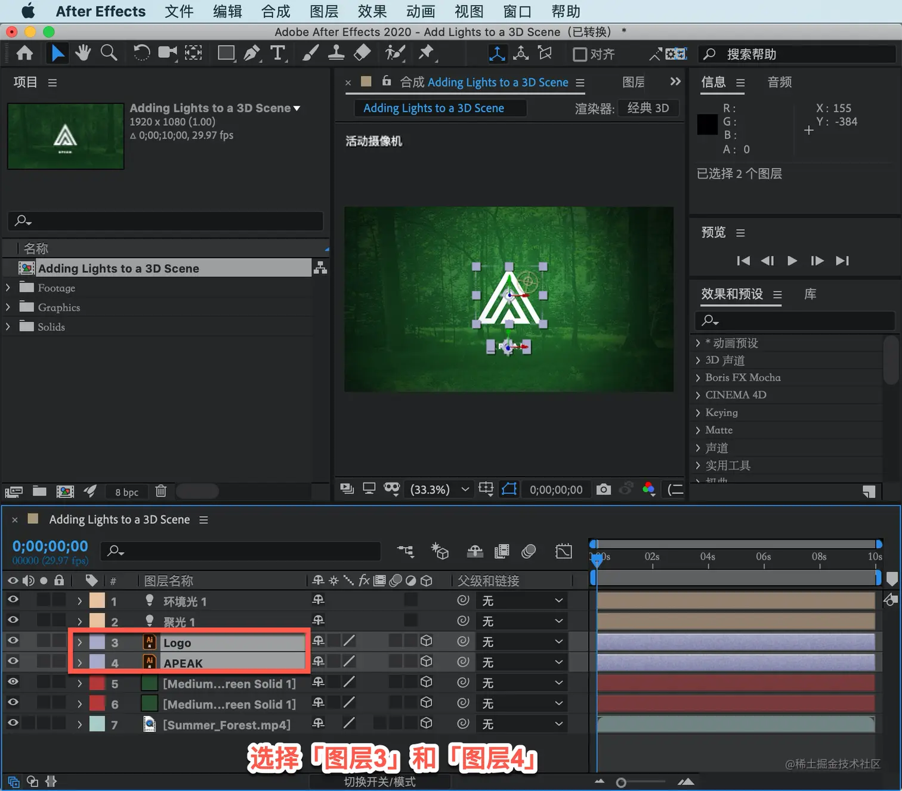Select the Eraser tool
The image size is (902, 791).
(x=362, y=54)
